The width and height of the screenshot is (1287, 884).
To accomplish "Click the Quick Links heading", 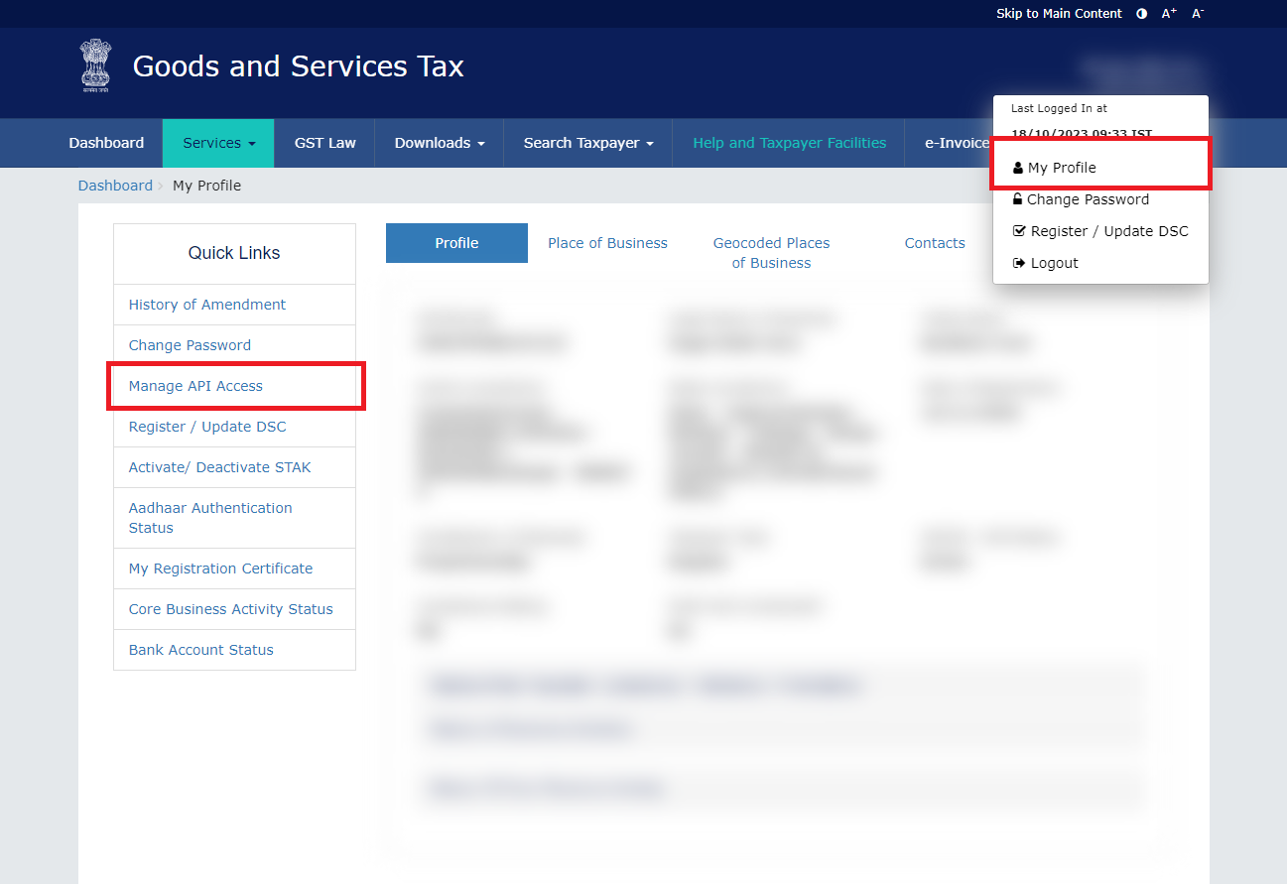I will point(234,253).
